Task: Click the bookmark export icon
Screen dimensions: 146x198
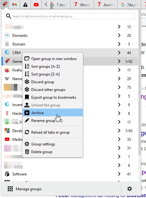Action: pyautogui.click(x=27, y=97)
